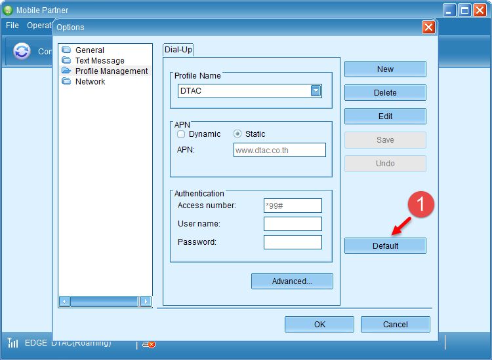Click the Mobile Partner app icon in the title bar
Screen dimensions: 492x360
(x=8, y=10)
